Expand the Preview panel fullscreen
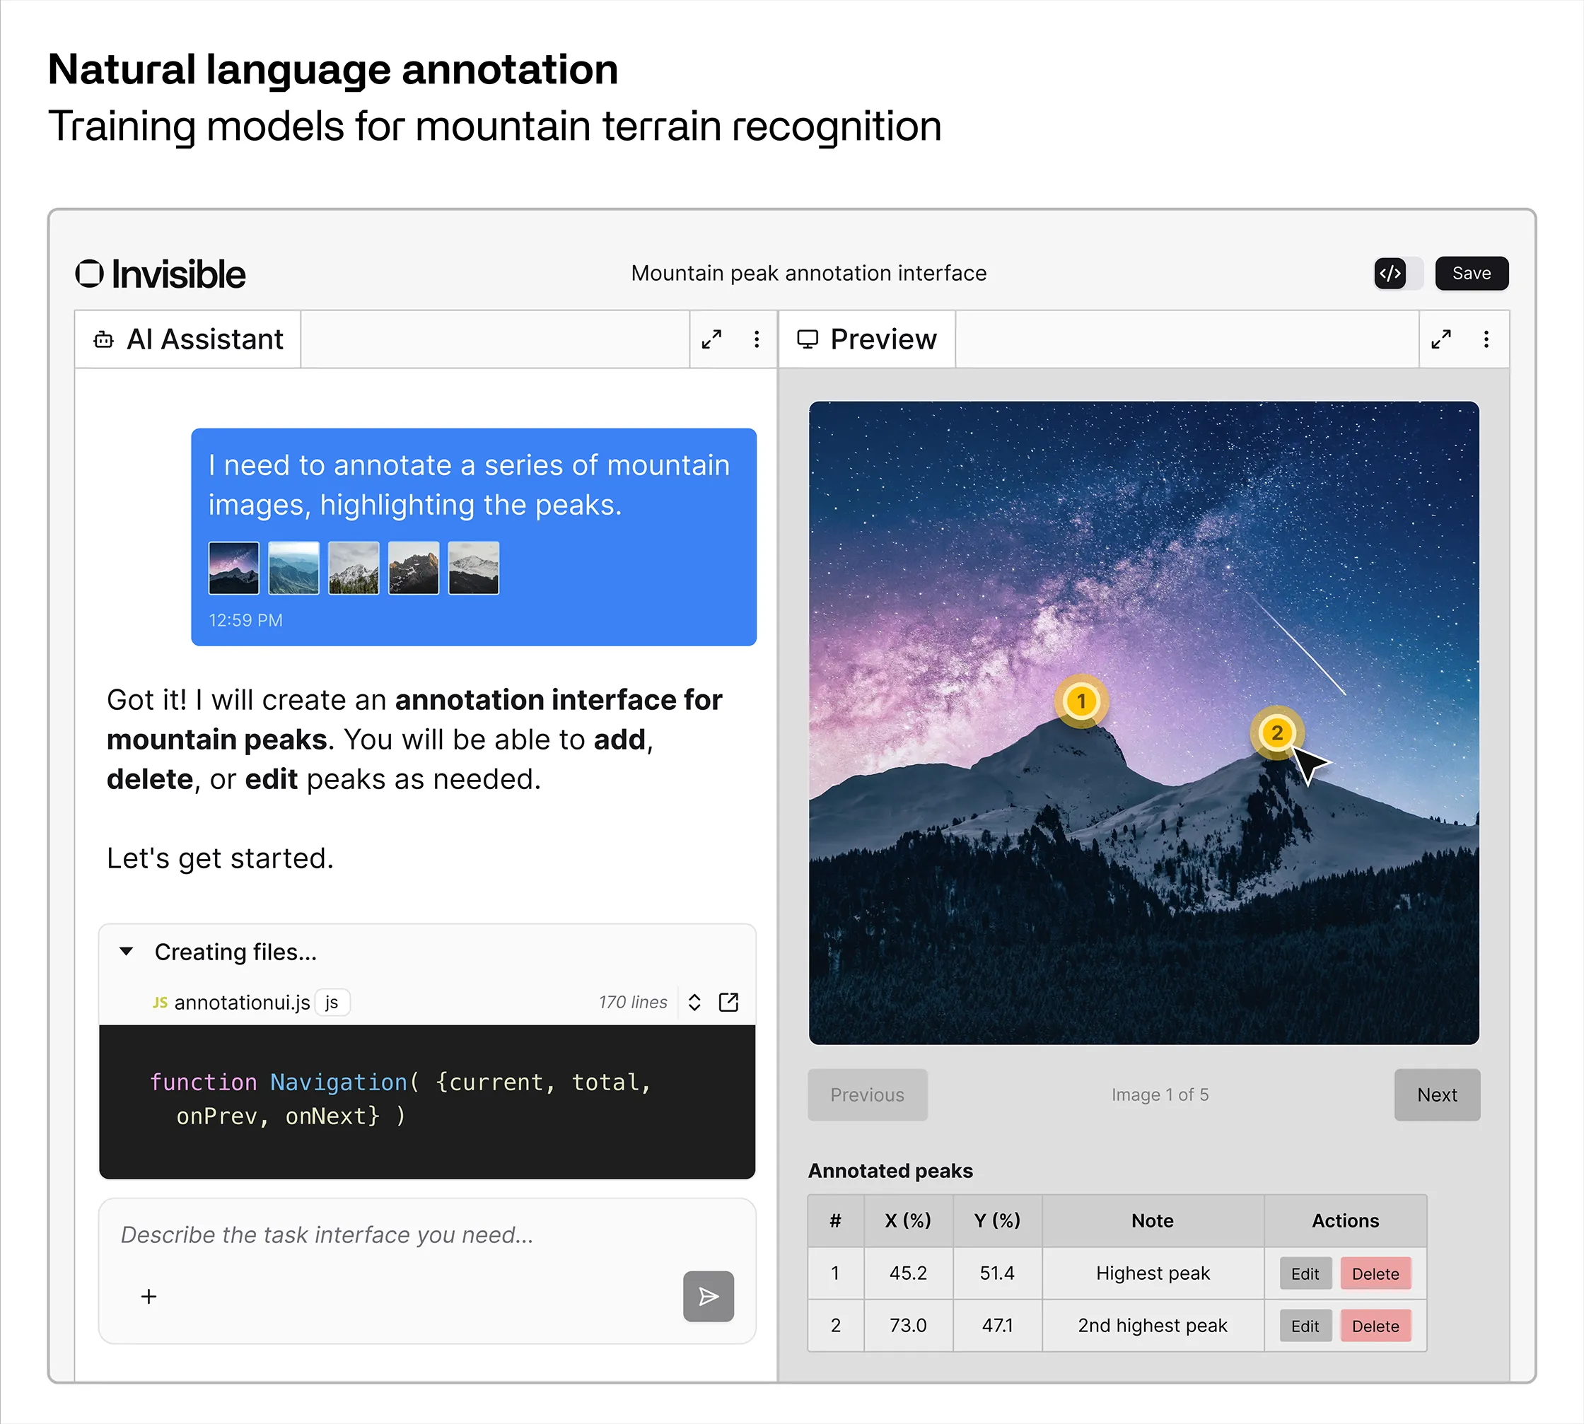The height and width of the screenshot is (1424, 1584). coord(1440,339)
